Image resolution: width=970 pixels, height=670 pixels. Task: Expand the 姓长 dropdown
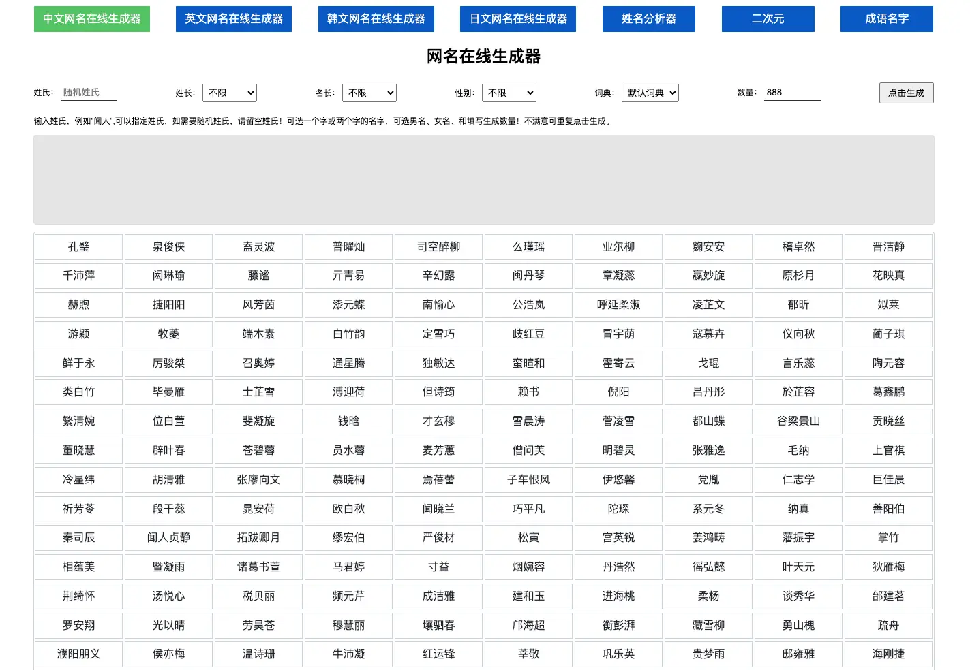point(230,93)
